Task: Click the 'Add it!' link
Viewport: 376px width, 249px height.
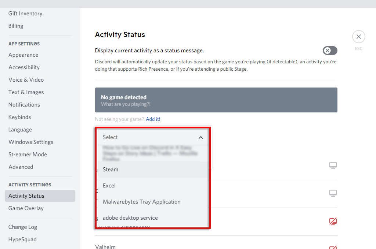Action: 153,119
